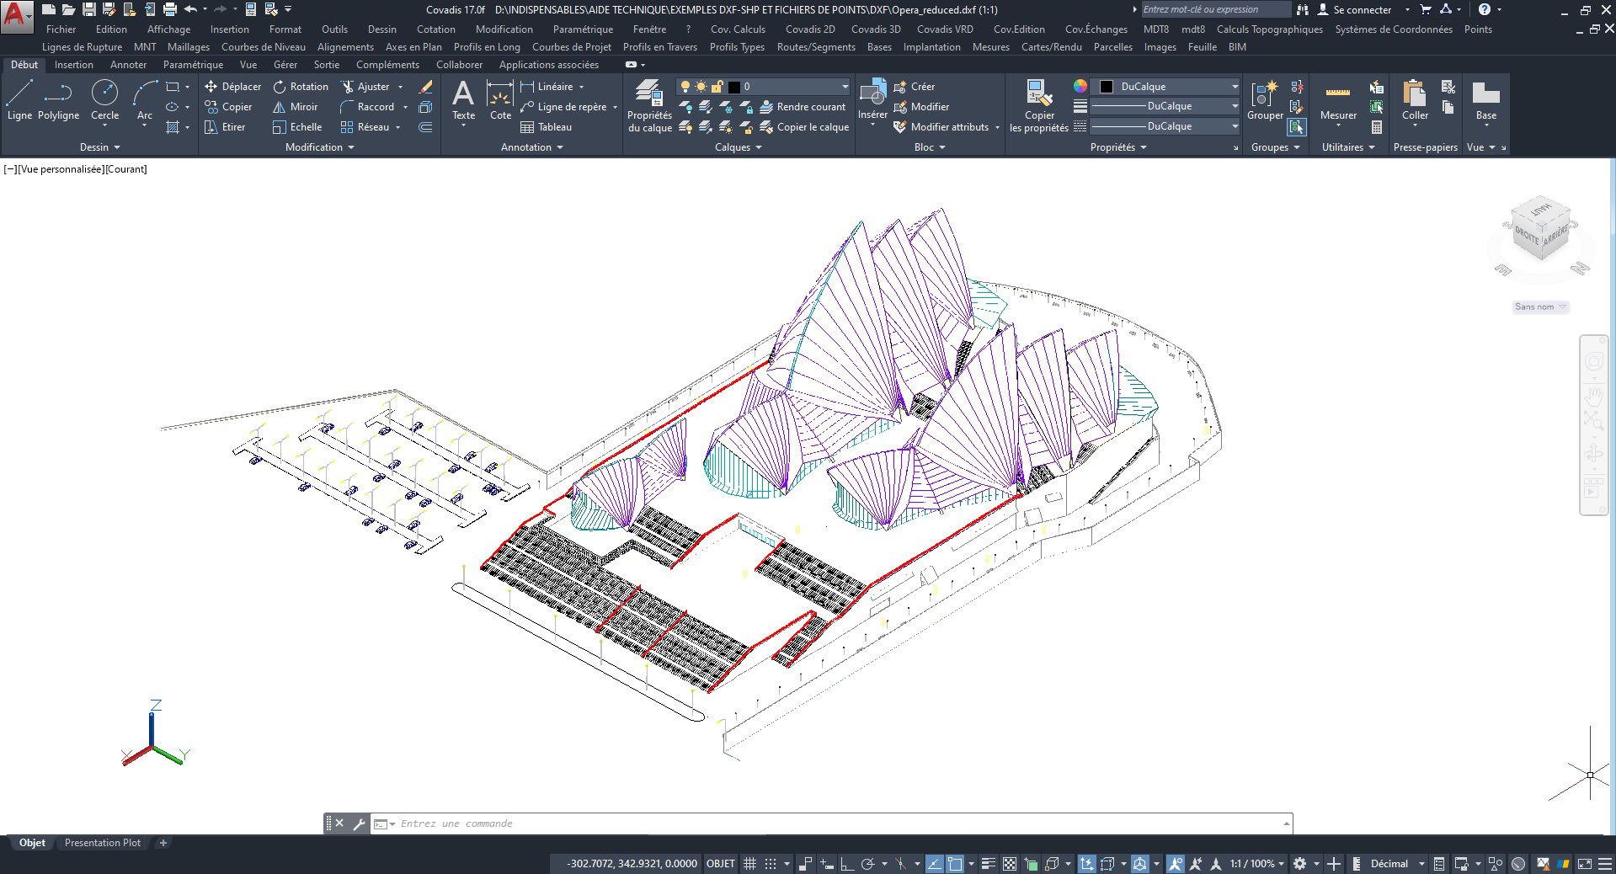Open the annotation scale 1:1 / 100% dropdown
The image size is (1616, 874).
tap(1257, 863)
